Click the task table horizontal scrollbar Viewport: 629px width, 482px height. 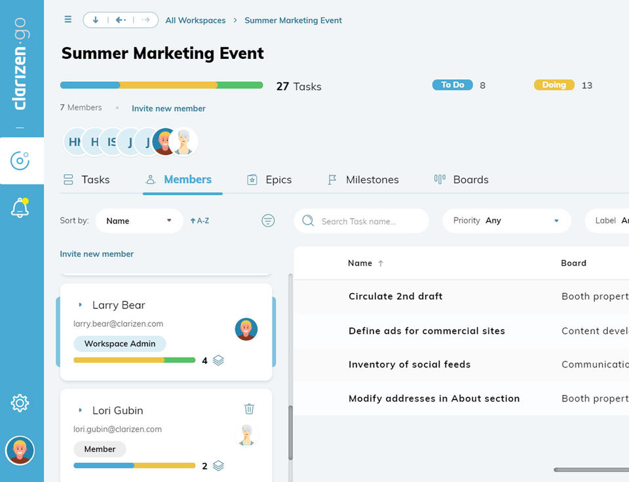click(591, 470)
